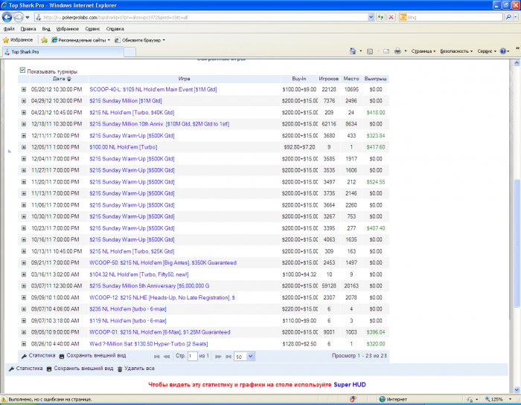Sort by the Выигрыш column header
This screenshot has width=521, height=405.
pyautogui.click(x=375, y=79)
